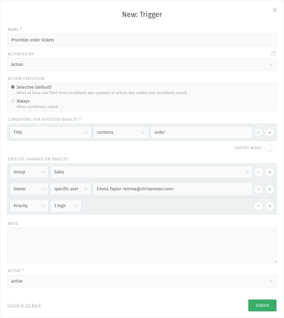Remove the Owner action row
The height and width of the screenshot is (318, 284).
(x=259, y=189)
